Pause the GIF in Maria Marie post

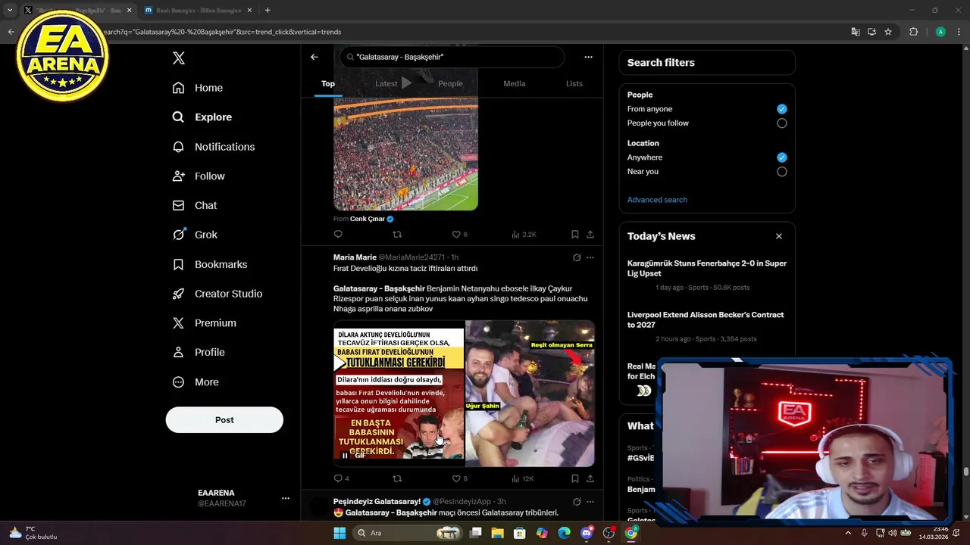(345, 456)
